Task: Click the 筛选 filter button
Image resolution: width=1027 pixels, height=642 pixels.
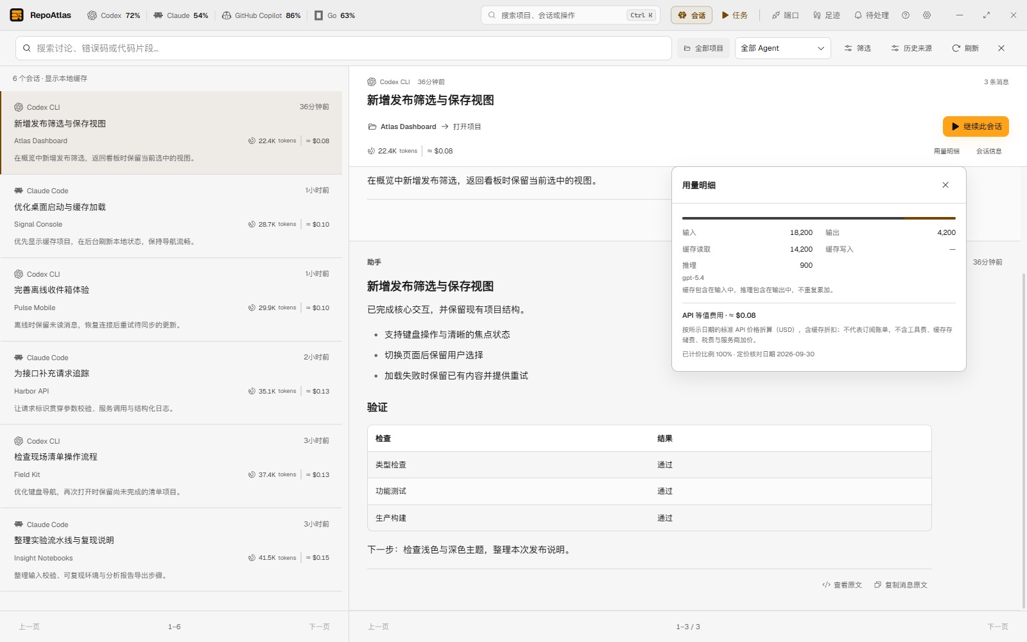Action: pos(858,48)
